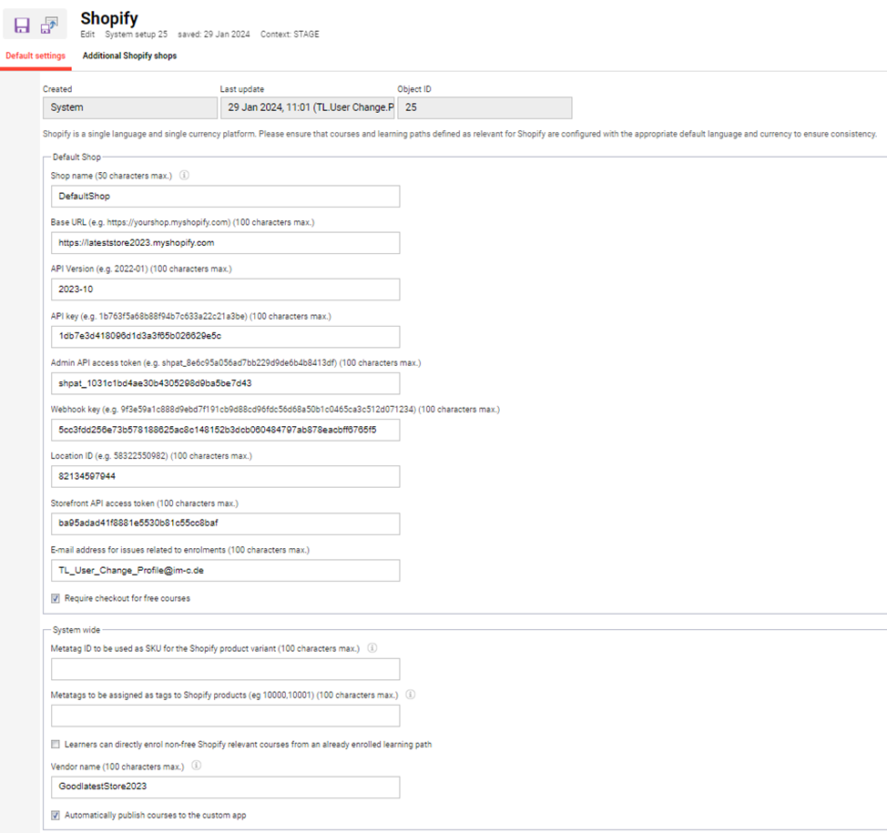Click the empty Metatag ID for SKU field

[225, 670]
